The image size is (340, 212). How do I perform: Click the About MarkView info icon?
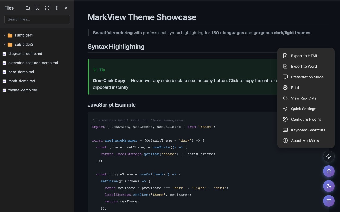click(x=285, y=140)
